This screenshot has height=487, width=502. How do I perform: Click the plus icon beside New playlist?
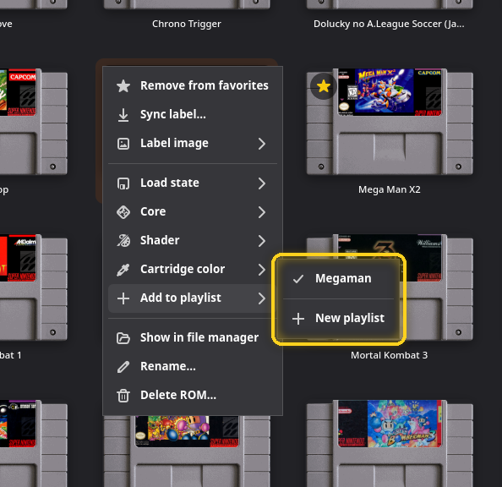(x=298, y=319)
